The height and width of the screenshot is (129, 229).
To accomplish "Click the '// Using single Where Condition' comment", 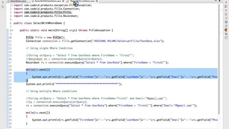I will pos(49,48).
